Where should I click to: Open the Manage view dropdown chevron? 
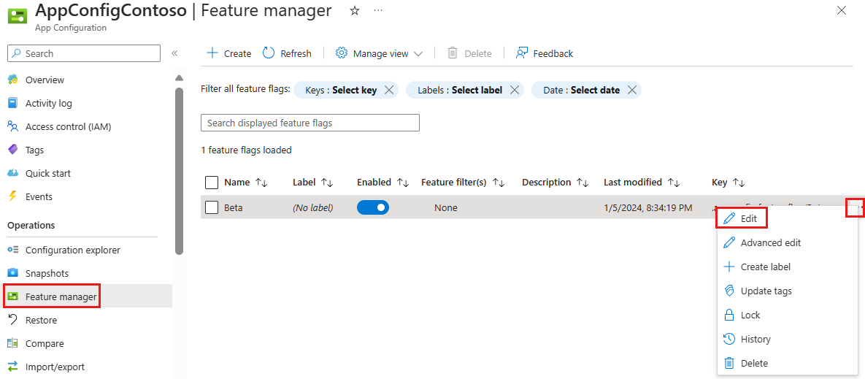pos(418,53)
